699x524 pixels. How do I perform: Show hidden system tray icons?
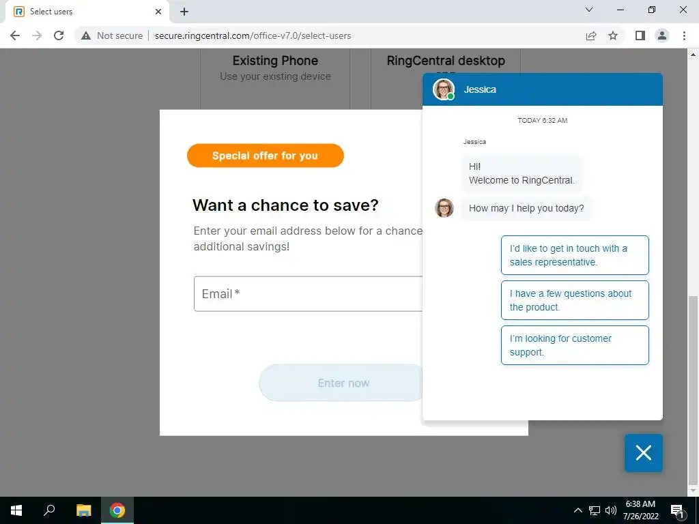pos(577,510)
